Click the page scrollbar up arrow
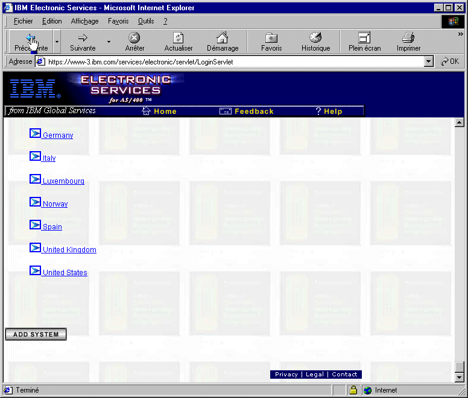 pyautogui.click(x=460, y=122)
